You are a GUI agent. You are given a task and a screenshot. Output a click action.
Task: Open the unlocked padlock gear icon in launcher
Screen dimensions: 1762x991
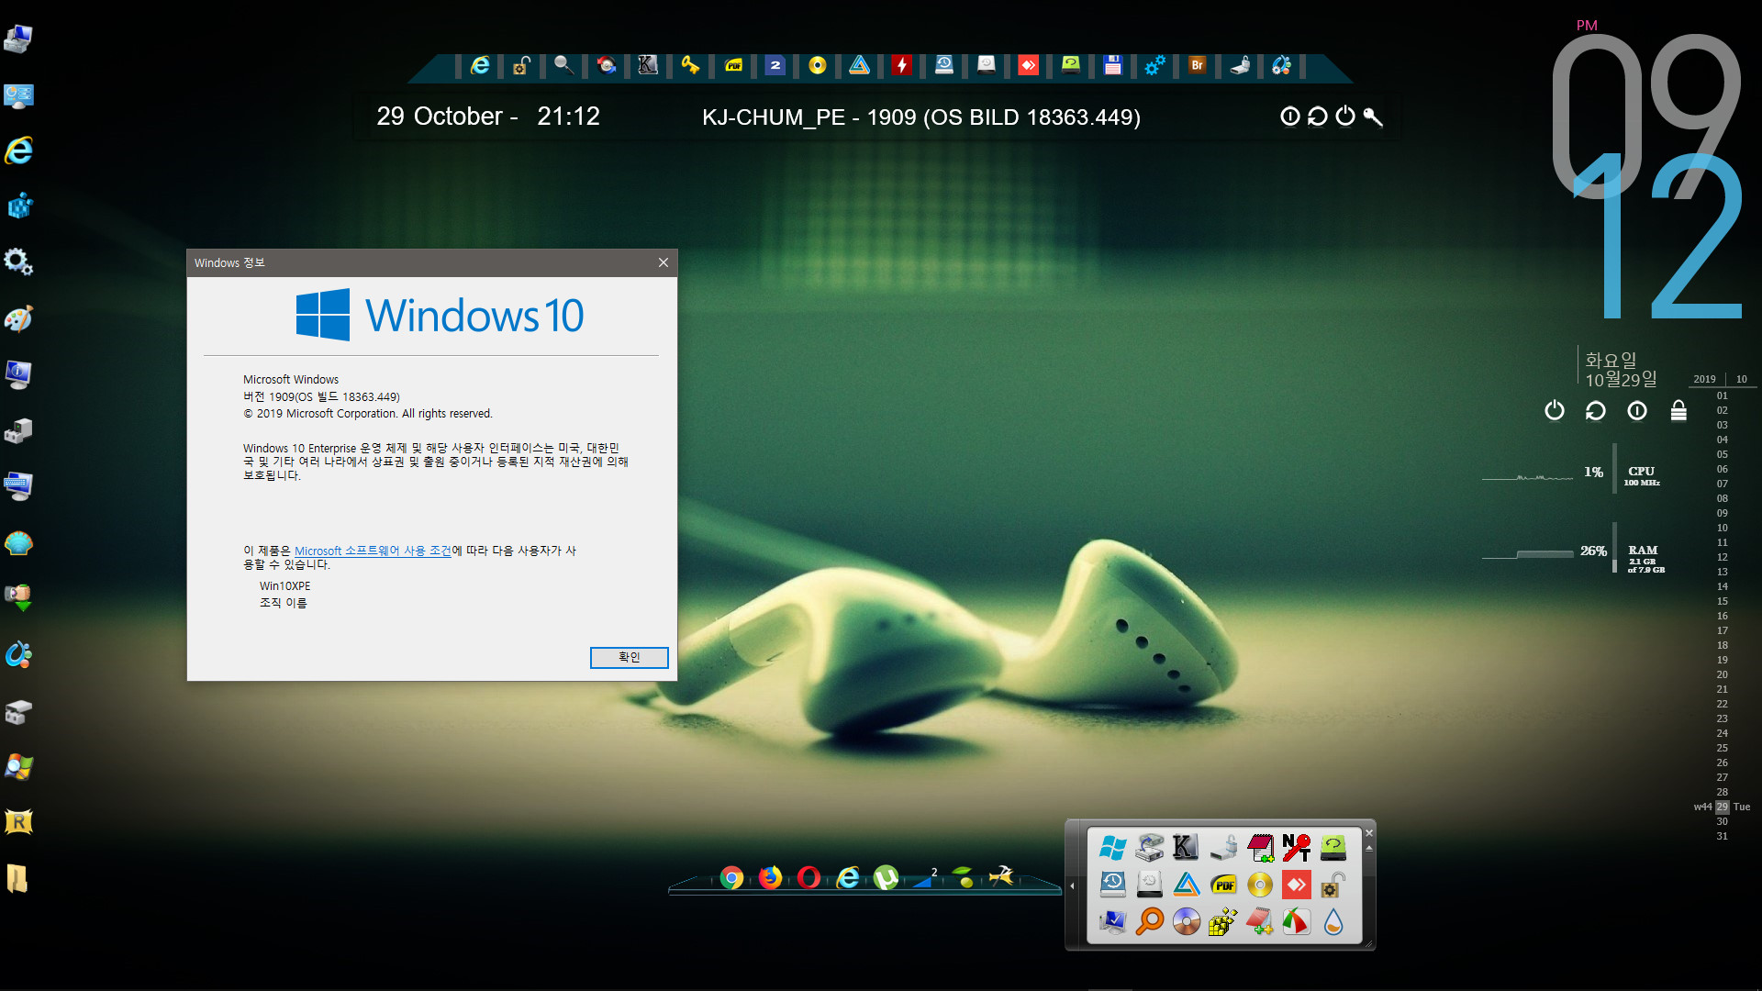[1333, 885]
